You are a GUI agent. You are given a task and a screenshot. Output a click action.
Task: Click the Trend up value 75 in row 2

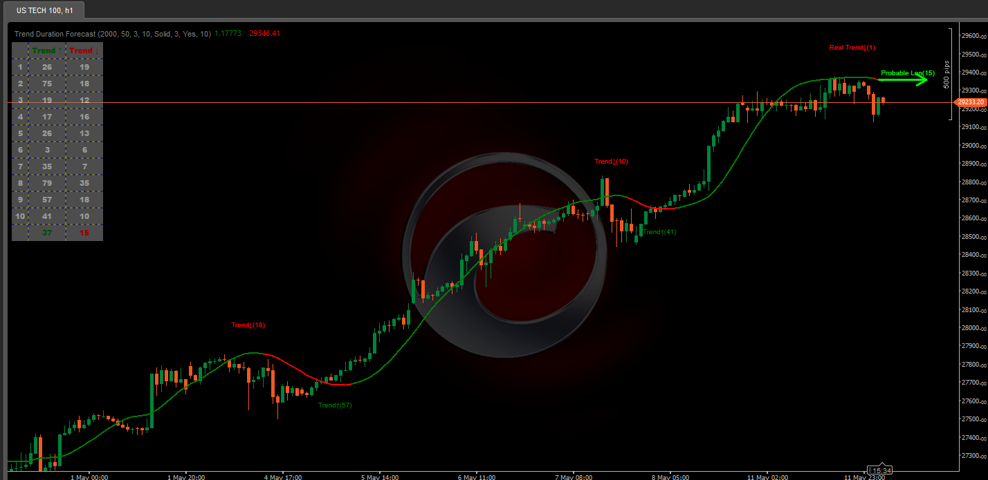pos(46,84)
